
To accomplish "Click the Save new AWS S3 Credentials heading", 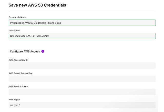I will tap(37, 5).
